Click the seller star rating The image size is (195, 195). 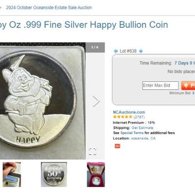123,117
